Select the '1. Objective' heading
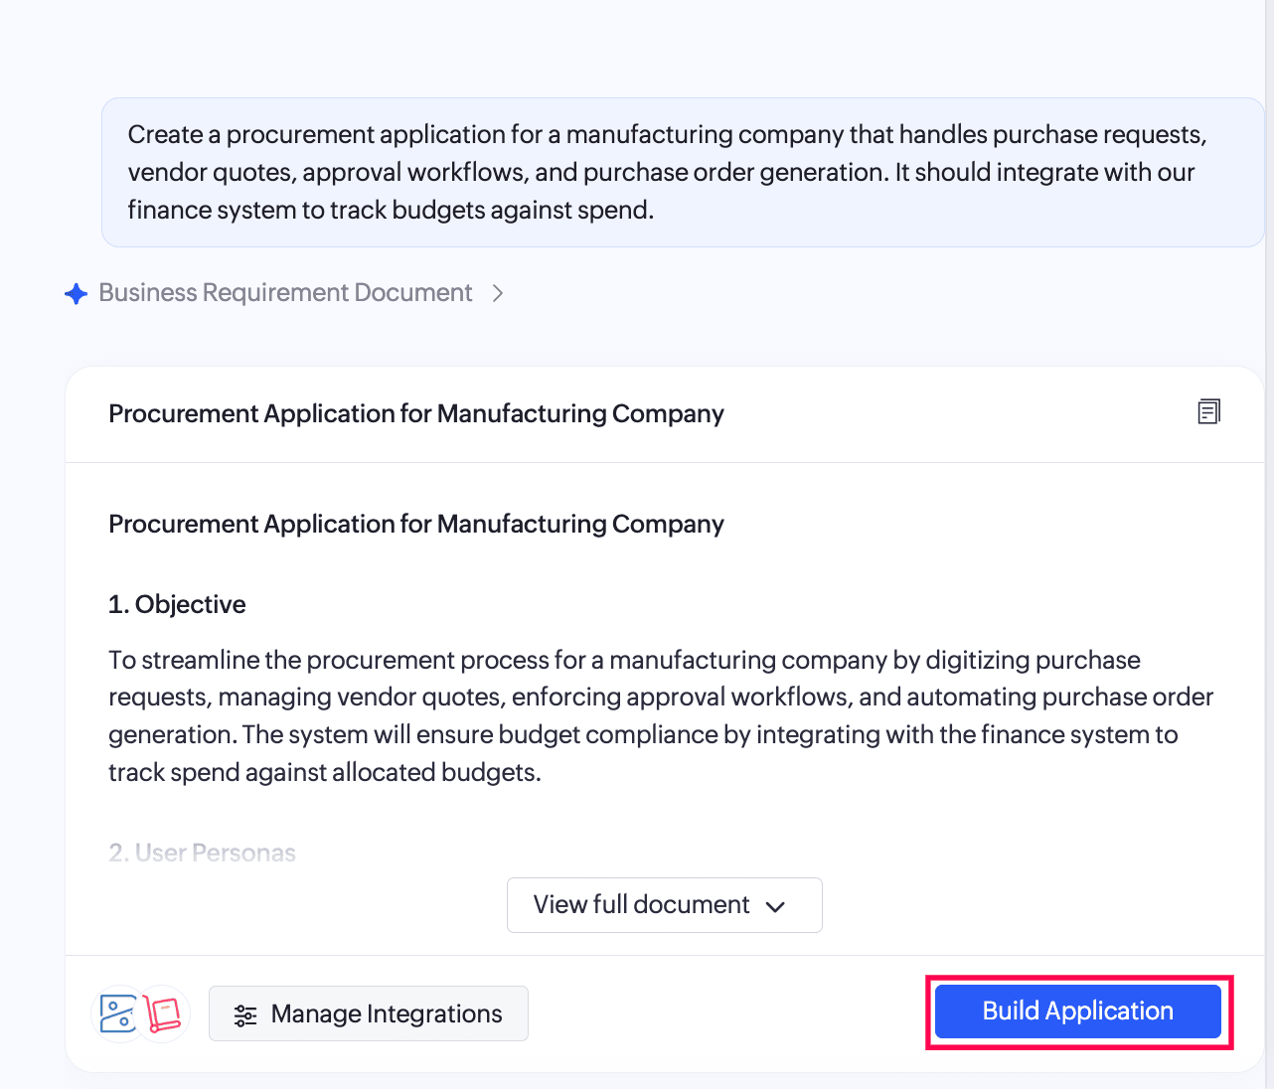 (x=177, y=604)
